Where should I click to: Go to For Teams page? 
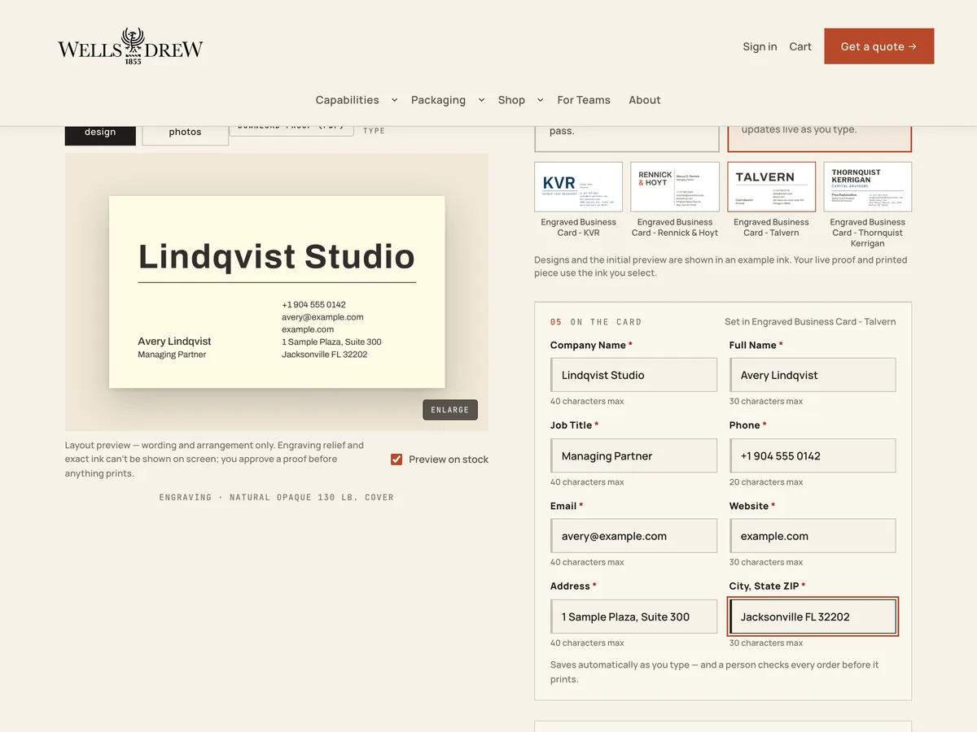point(584,100)
